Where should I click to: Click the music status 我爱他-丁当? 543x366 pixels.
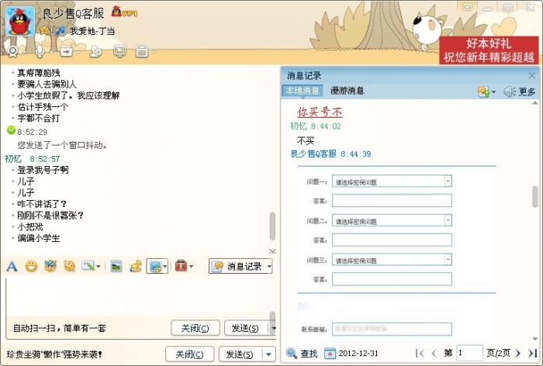[92, 31]
